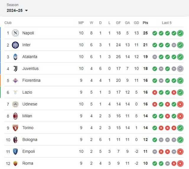Open the Bologna team link
This screenshot has width=189, height=169.
30,140
